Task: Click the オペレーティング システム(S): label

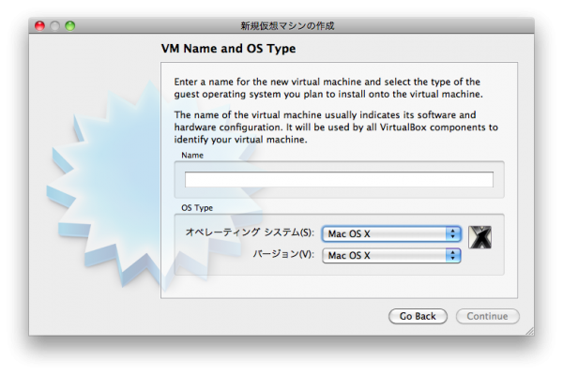Action: click(250, 232)
